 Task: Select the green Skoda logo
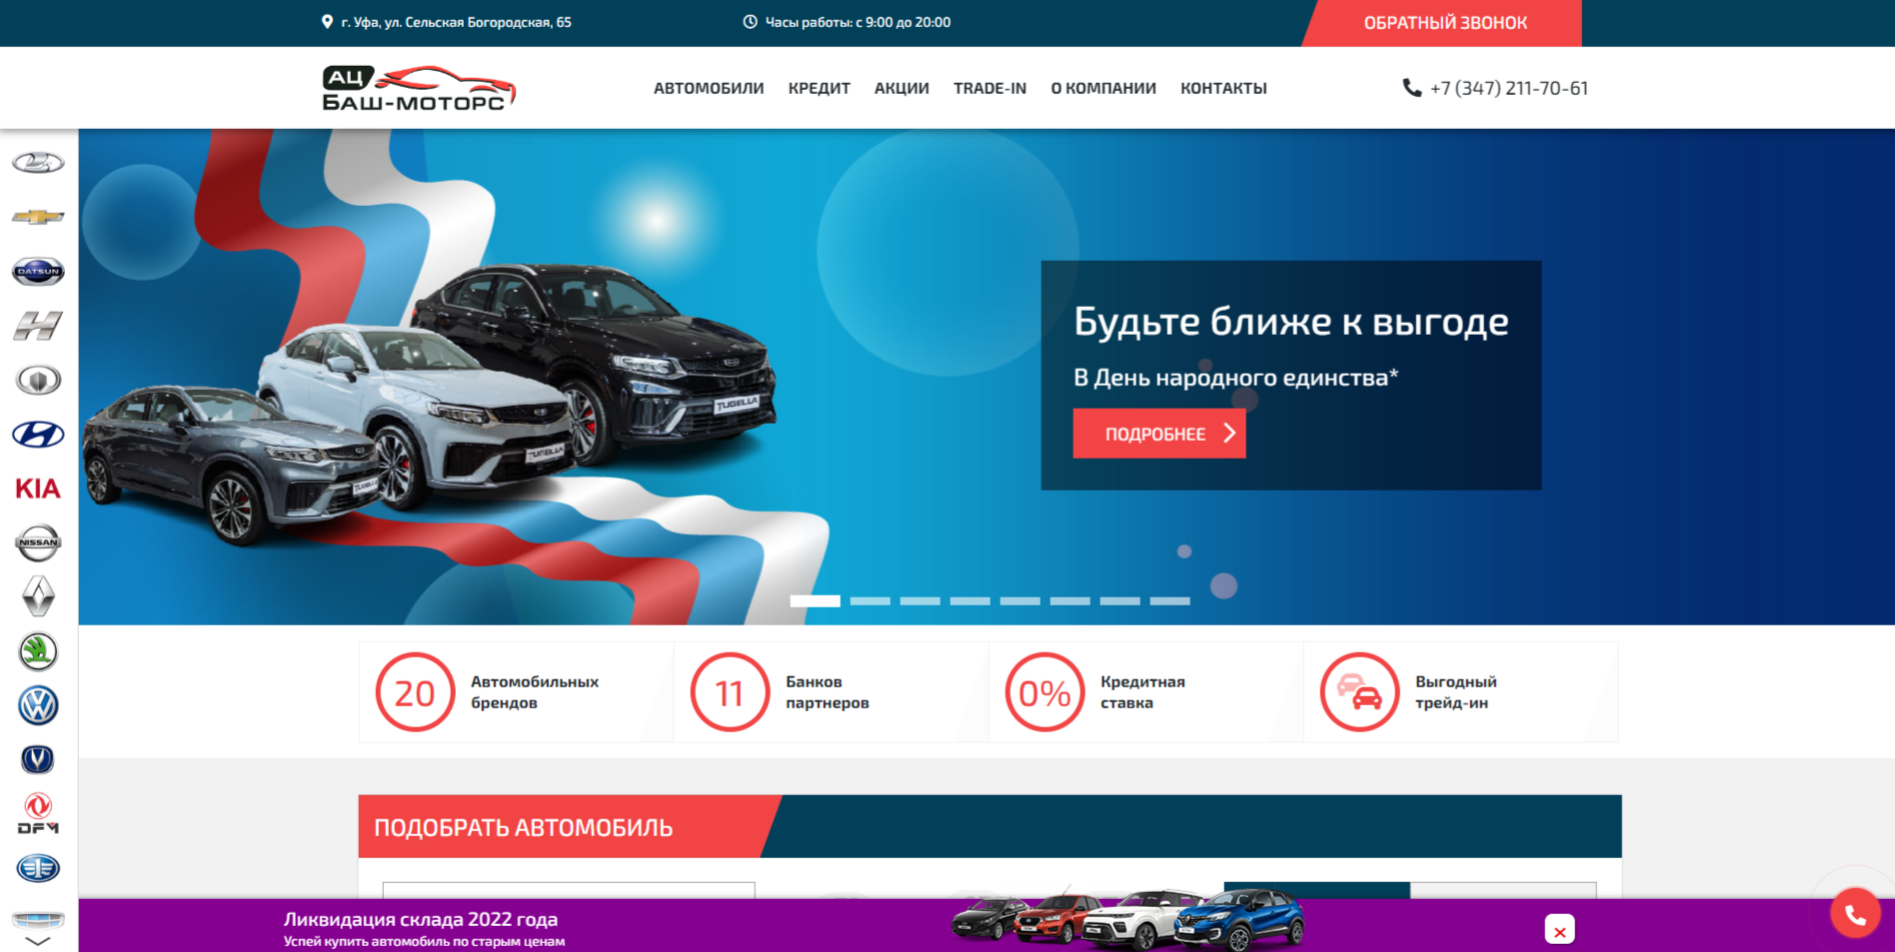(x=38, y=651)
